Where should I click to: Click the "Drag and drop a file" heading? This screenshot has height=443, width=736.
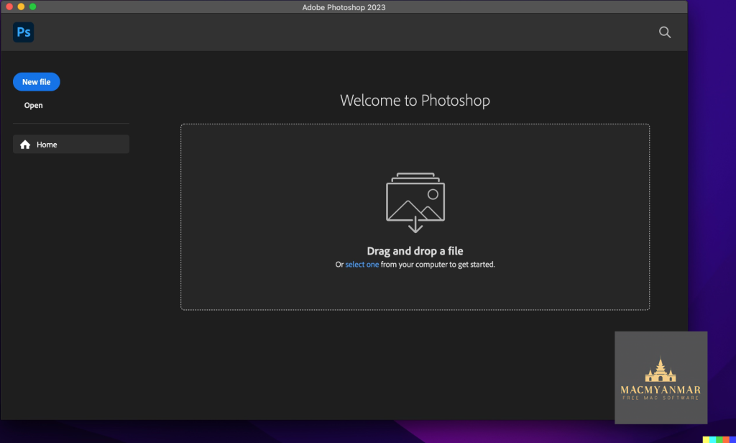coord(415,251)
